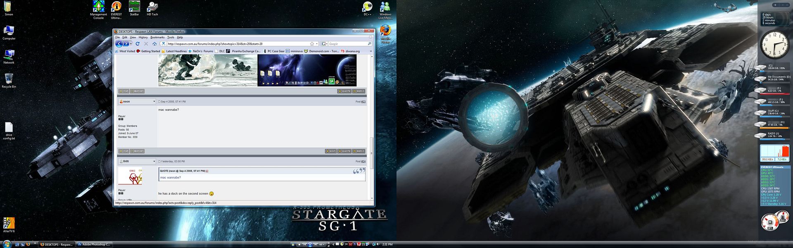
Task: Click REPLY on neon's post #23
Action: [x=359, y=151]
